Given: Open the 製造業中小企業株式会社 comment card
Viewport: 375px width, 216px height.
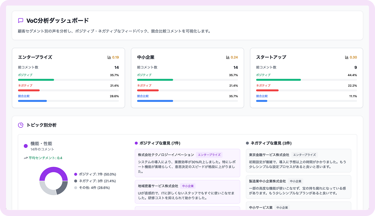Looking at the screenshot, I should 298,187.
